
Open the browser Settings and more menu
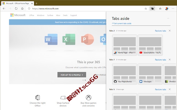[x=173, y=9]
